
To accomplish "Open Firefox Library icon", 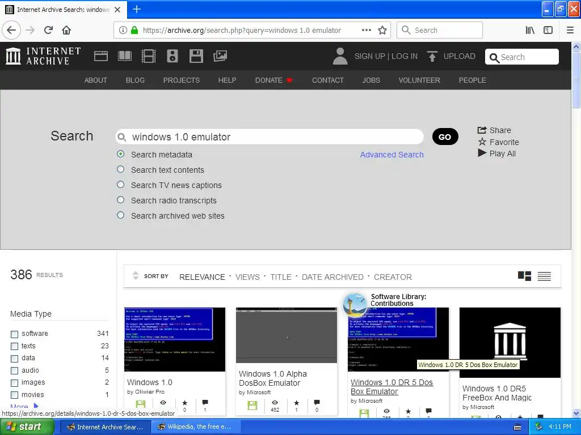I will 530,30.
